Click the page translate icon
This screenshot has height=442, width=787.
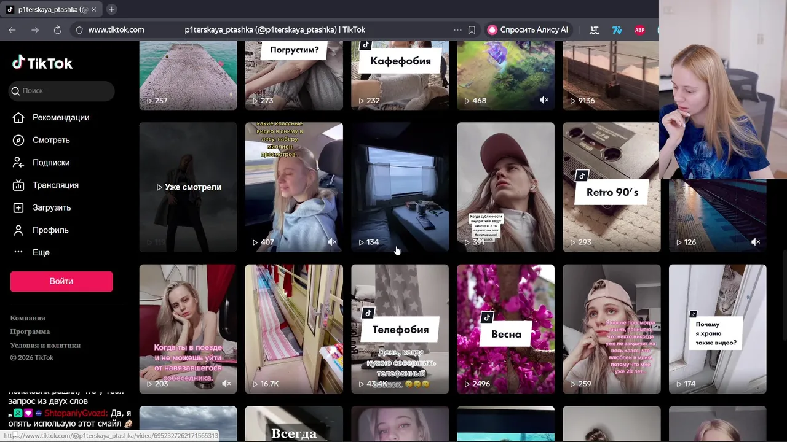coord(595,29)
